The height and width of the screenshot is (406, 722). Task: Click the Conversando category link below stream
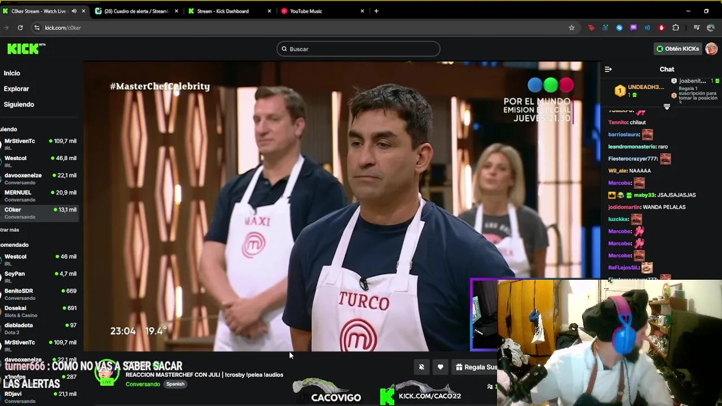pos(143,384)
